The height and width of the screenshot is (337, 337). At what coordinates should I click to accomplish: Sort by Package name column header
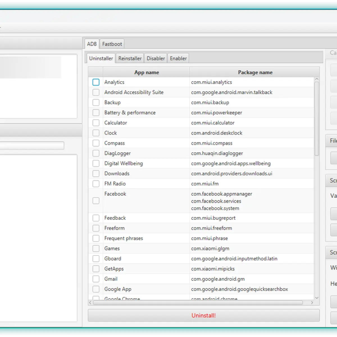coord(255,72)
